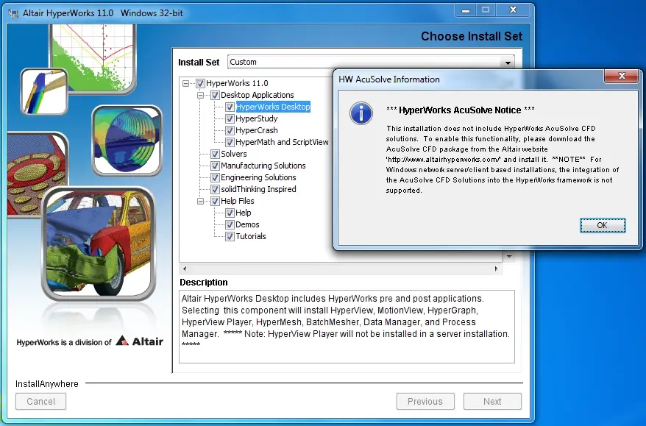Click the 'Choose Install Set' heading
646x426 pixels.
(x=472, y=37)
